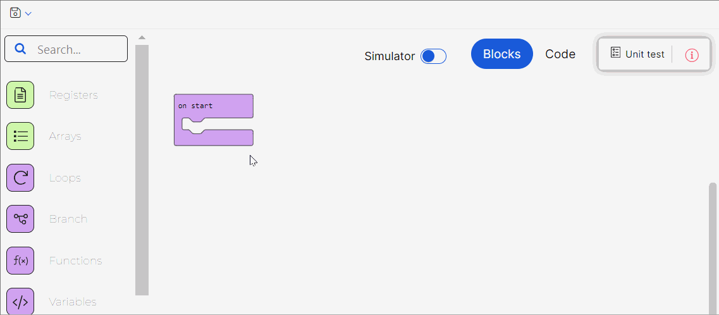Switch to the Blocks view

pos(501,54)
